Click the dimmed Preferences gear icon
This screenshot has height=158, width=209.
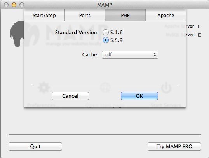tap(44, 88)
